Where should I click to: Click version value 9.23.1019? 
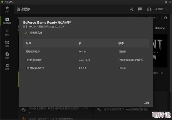point(84,60)
